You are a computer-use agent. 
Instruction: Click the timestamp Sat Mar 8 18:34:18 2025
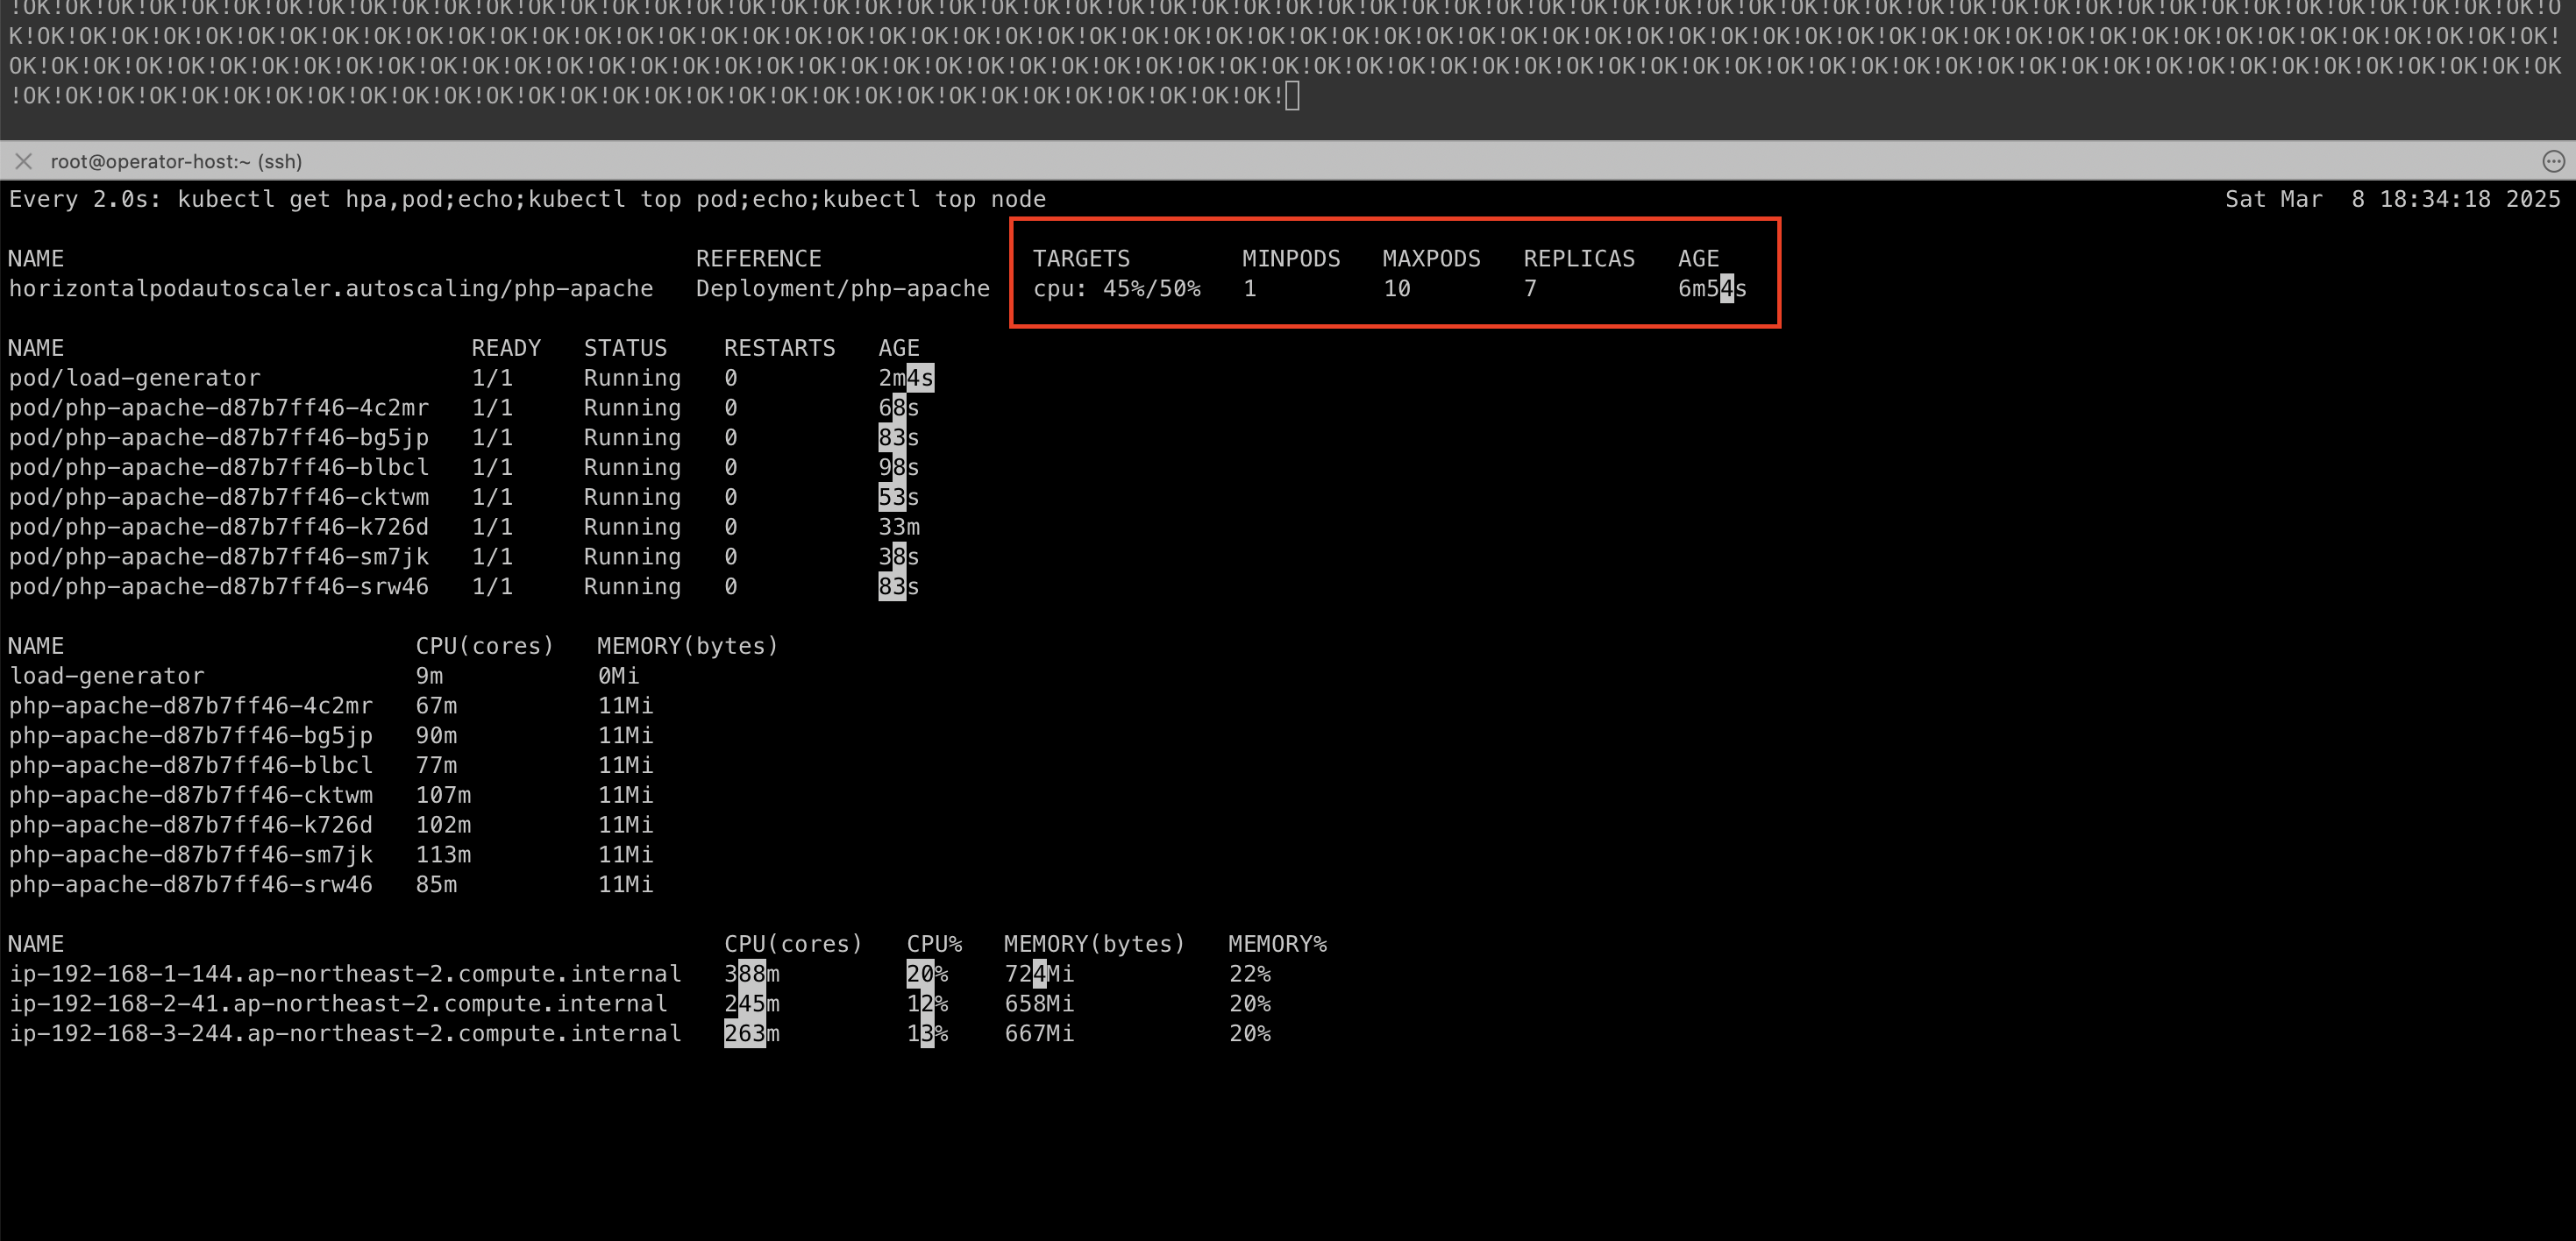2391,199
